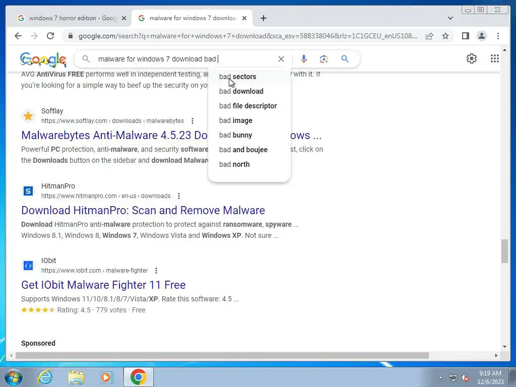Click the URL address bar
The image size is (516, 387).
[x=248, y=36]
